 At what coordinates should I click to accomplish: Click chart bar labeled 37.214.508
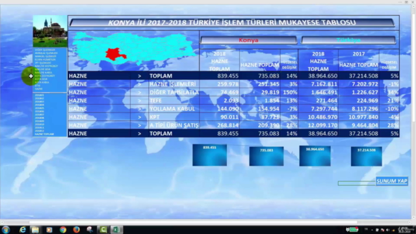[x=367, y=157]
